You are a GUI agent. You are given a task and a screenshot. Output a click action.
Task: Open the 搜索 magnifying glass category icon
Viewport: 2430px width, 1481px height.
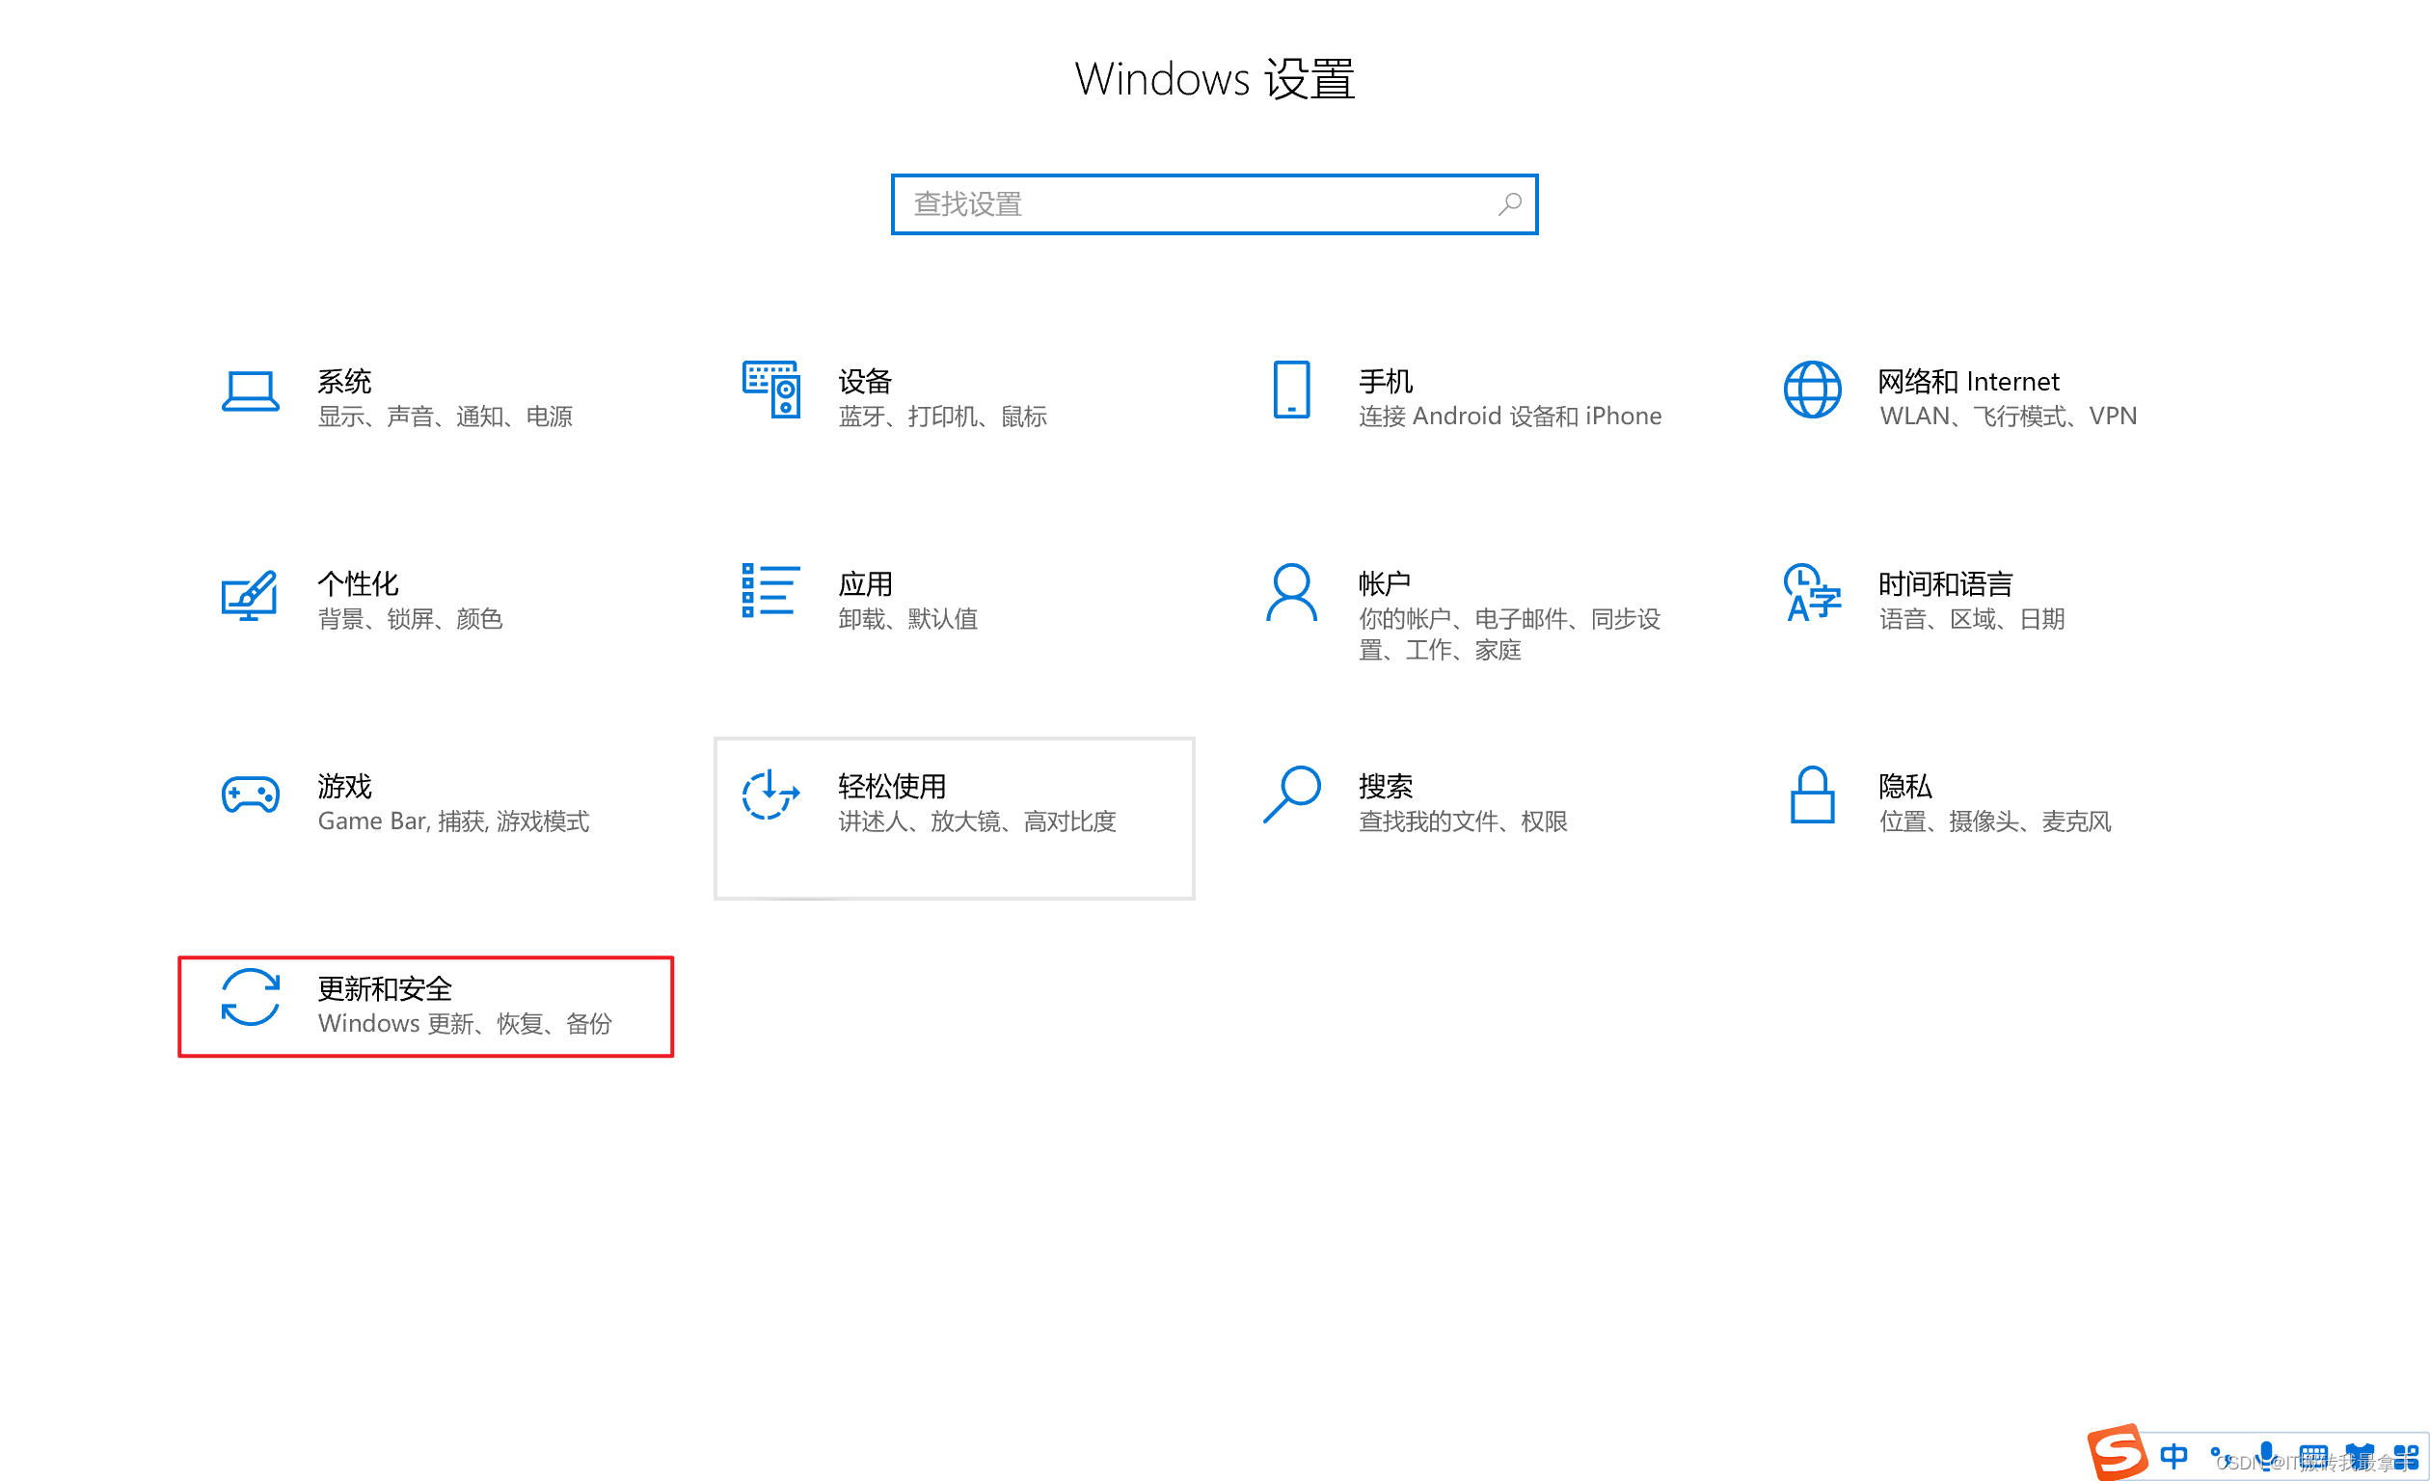point(1291,795)
